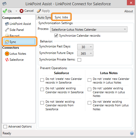
Task: Close the LinkPoint Assist window
Action: 131,3
